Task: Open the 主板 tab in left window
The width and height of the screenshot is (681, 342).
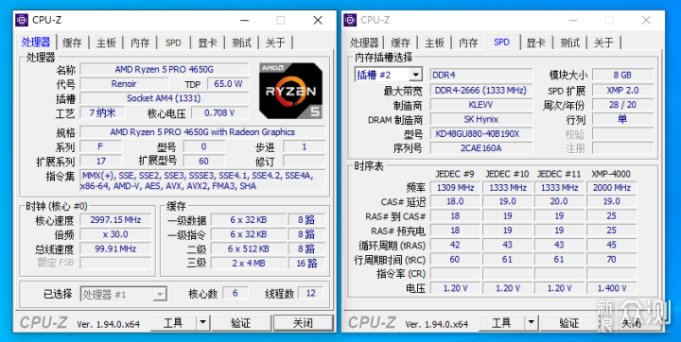Action: 106,43
